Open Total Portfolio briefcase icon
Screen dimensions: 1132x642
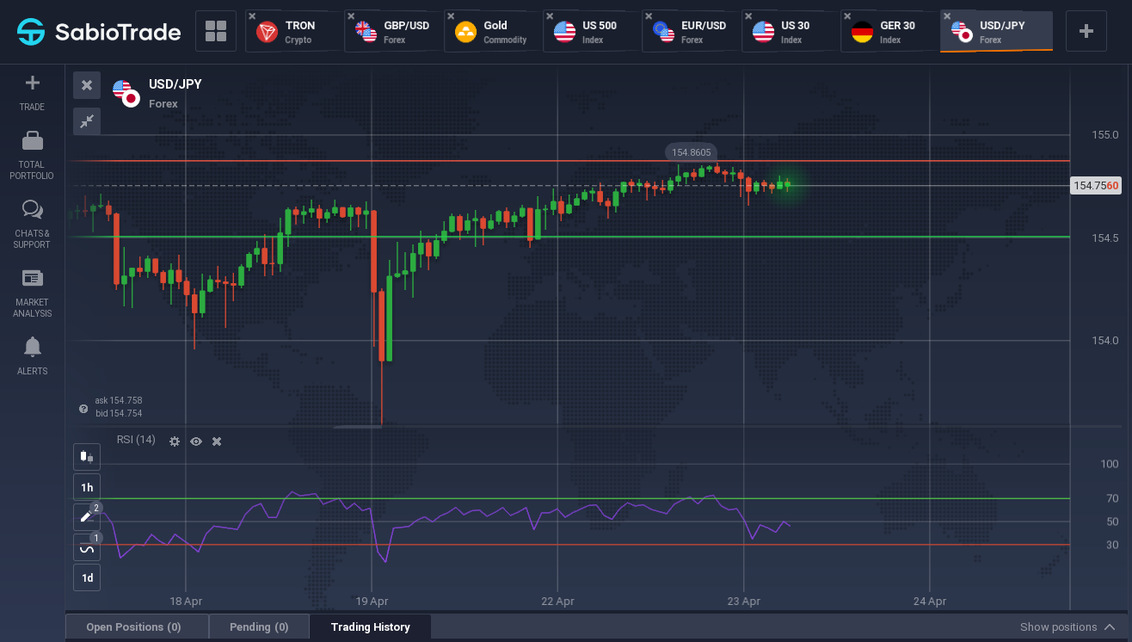(x=32, y=140)
